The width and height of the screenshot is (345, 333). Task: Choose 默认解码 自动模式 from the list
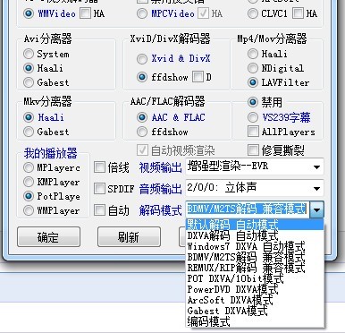255,225
